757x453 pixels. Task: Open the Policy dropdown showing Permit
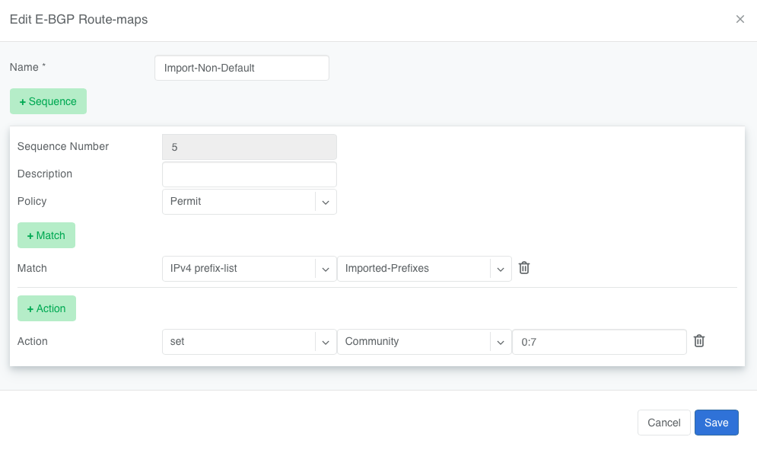click(239, 202)
